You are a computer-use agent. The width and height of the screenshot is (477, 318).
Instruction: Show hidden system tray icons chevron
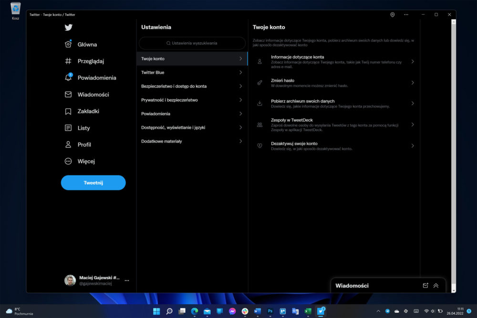click(378, 311)
